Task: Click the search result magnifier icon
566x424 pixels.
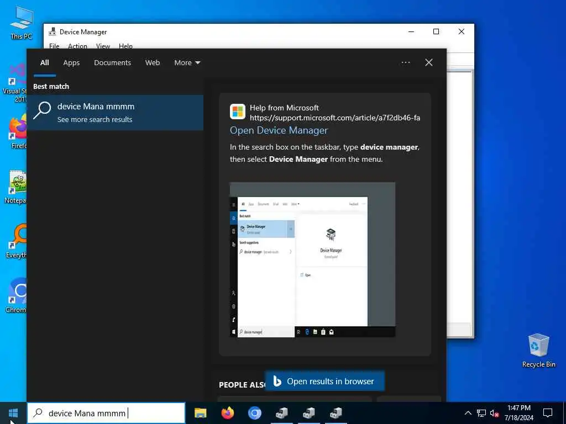Action: 42,110
